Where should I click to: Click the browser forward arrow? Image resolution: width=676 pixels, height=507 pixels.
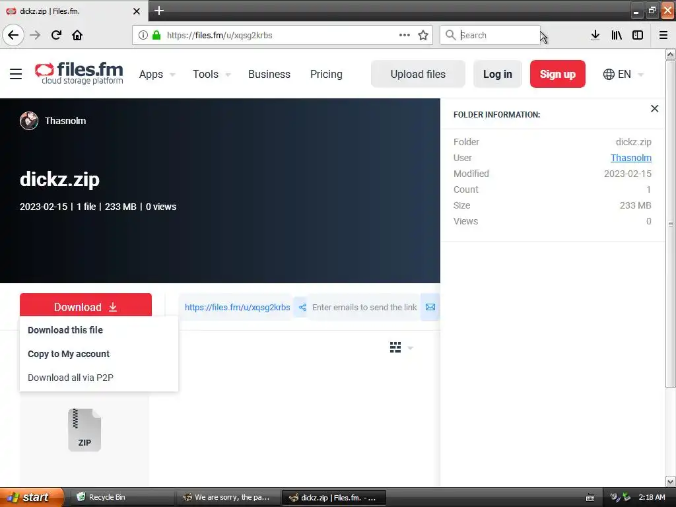(x=36, y=35)
